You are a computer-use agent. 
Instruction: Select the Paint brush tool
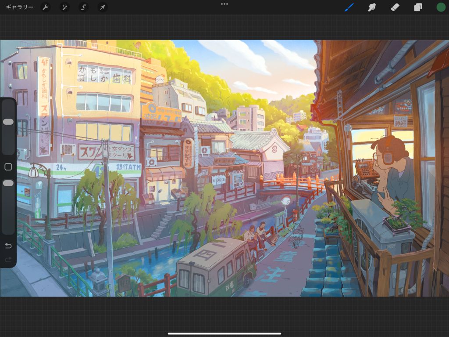coord(349,7)
